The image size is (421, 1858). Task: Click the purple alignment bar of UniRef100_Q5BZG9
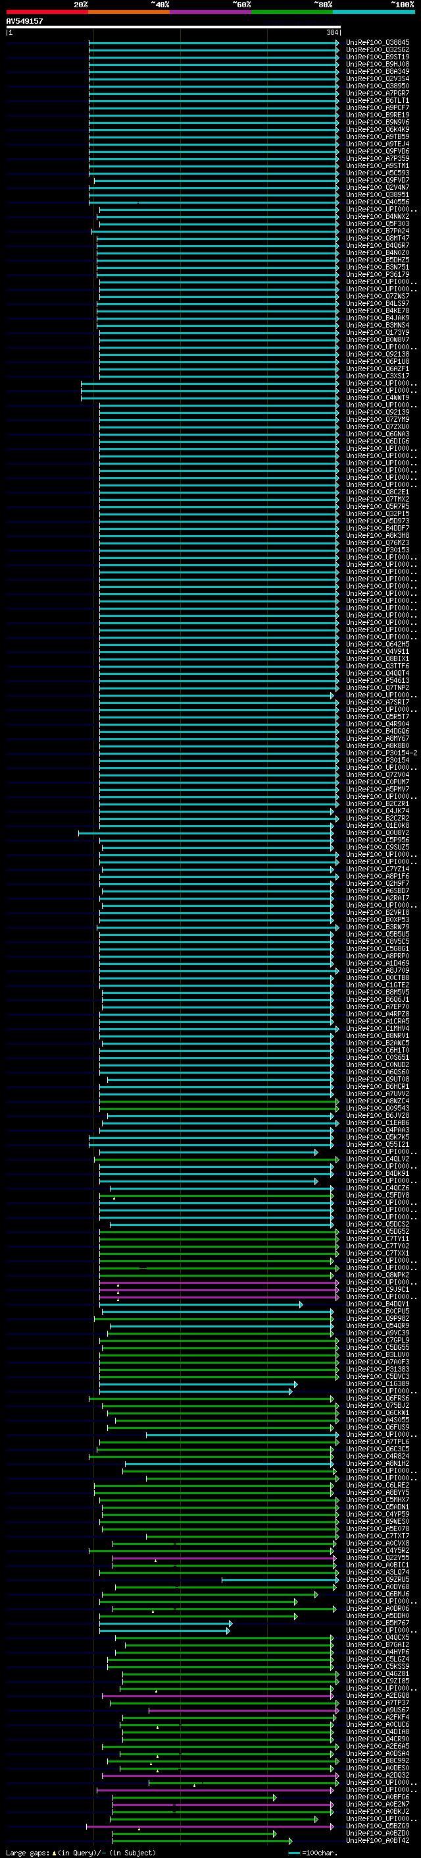pyautogui.click(x=210, y=1826)
